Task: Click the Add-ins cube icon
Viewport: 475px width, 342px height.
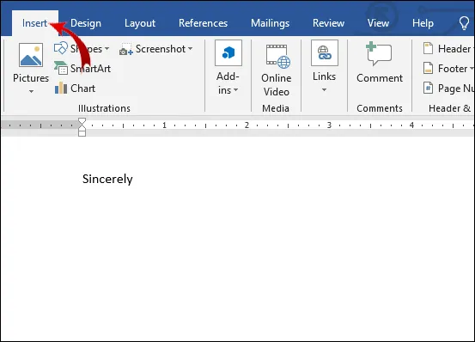Action: tap(228, 52)
